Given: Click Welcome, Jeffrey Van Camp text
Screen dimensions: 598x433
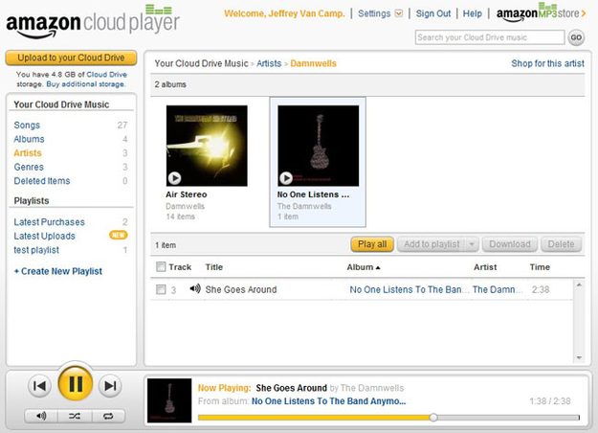Looking at the screenshot, I should [284, 13].
